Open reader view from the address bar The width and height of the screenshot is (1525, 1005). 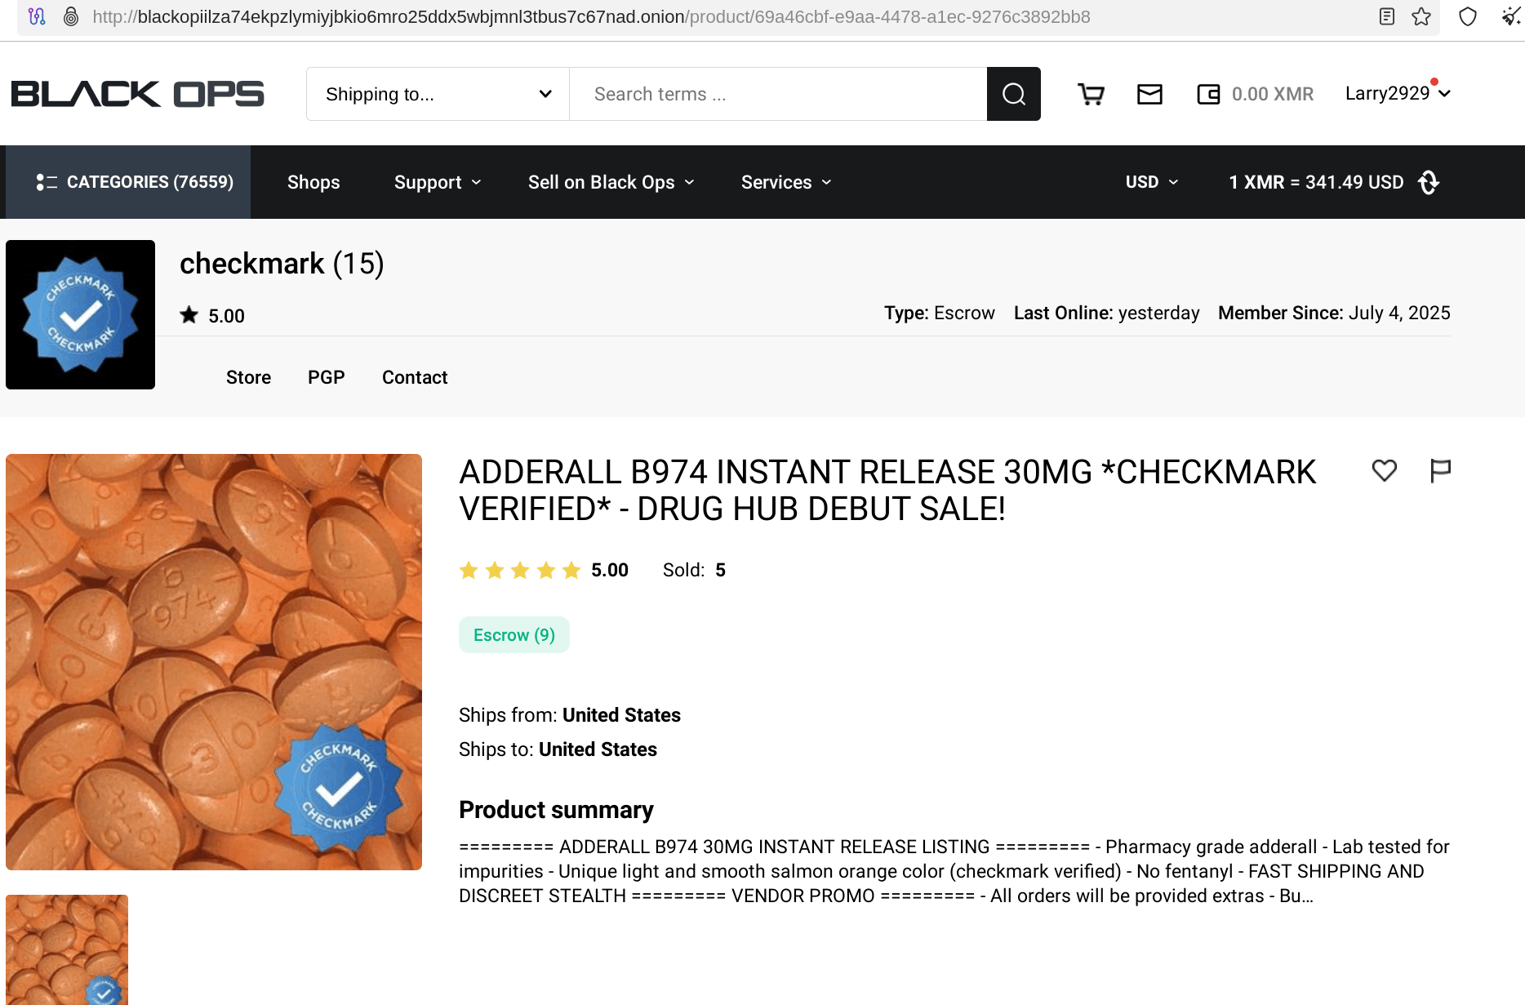click(x=1386, y=16)
